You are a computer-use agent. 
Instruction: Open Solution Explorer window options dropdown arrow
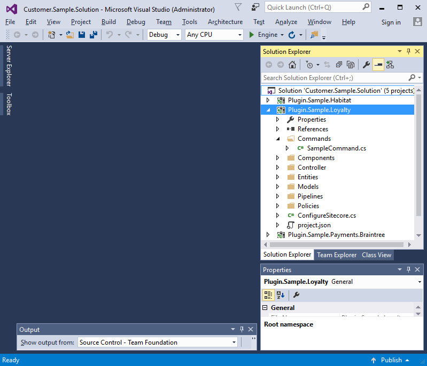click(400, 51)
